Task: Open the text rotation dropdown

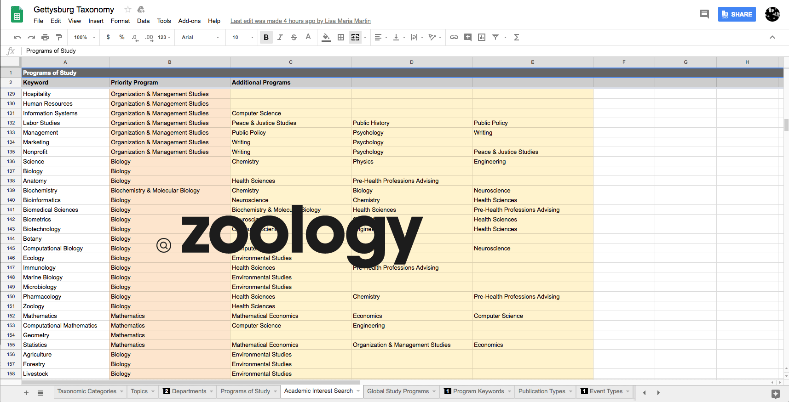Action: (x=435, y=37)
